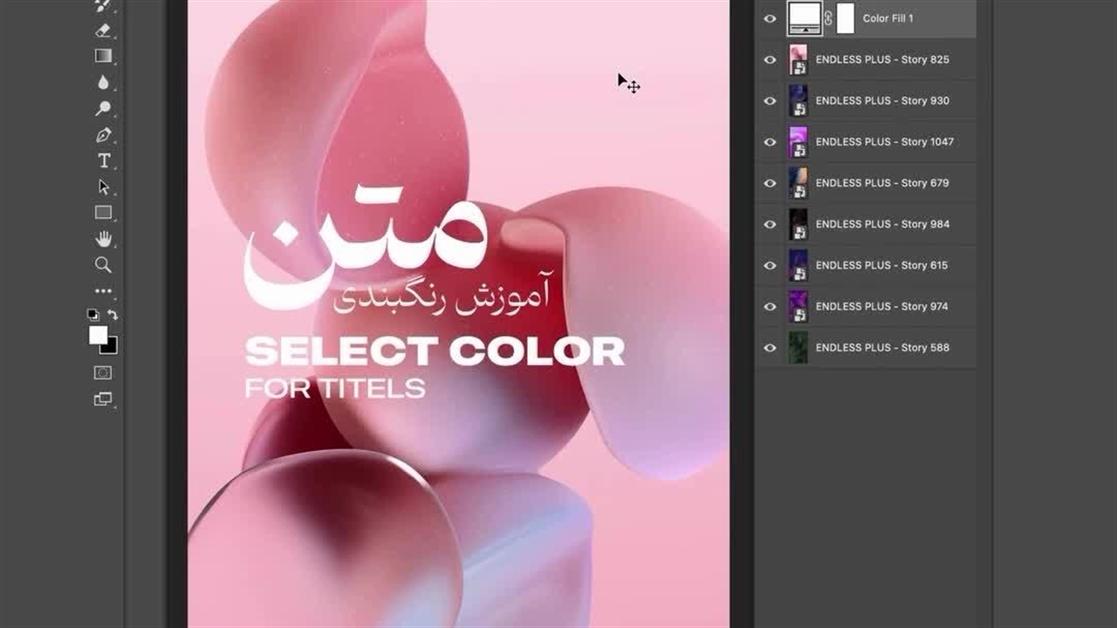Activate the Hand tool
The width and height of the screenshot is (1117, 628).
(x=103, y=239)
